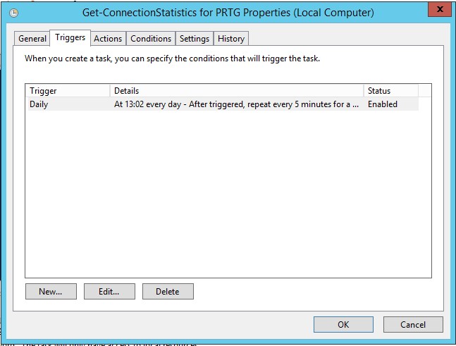Click the 'At 13:02 every day' details cell

[x=236, y=104]
